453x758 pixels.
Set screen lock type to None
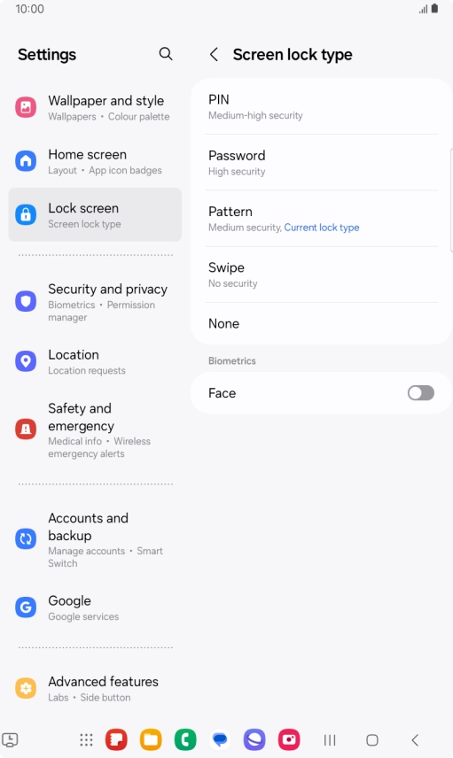pyautogui.click(x=322, y=323)
